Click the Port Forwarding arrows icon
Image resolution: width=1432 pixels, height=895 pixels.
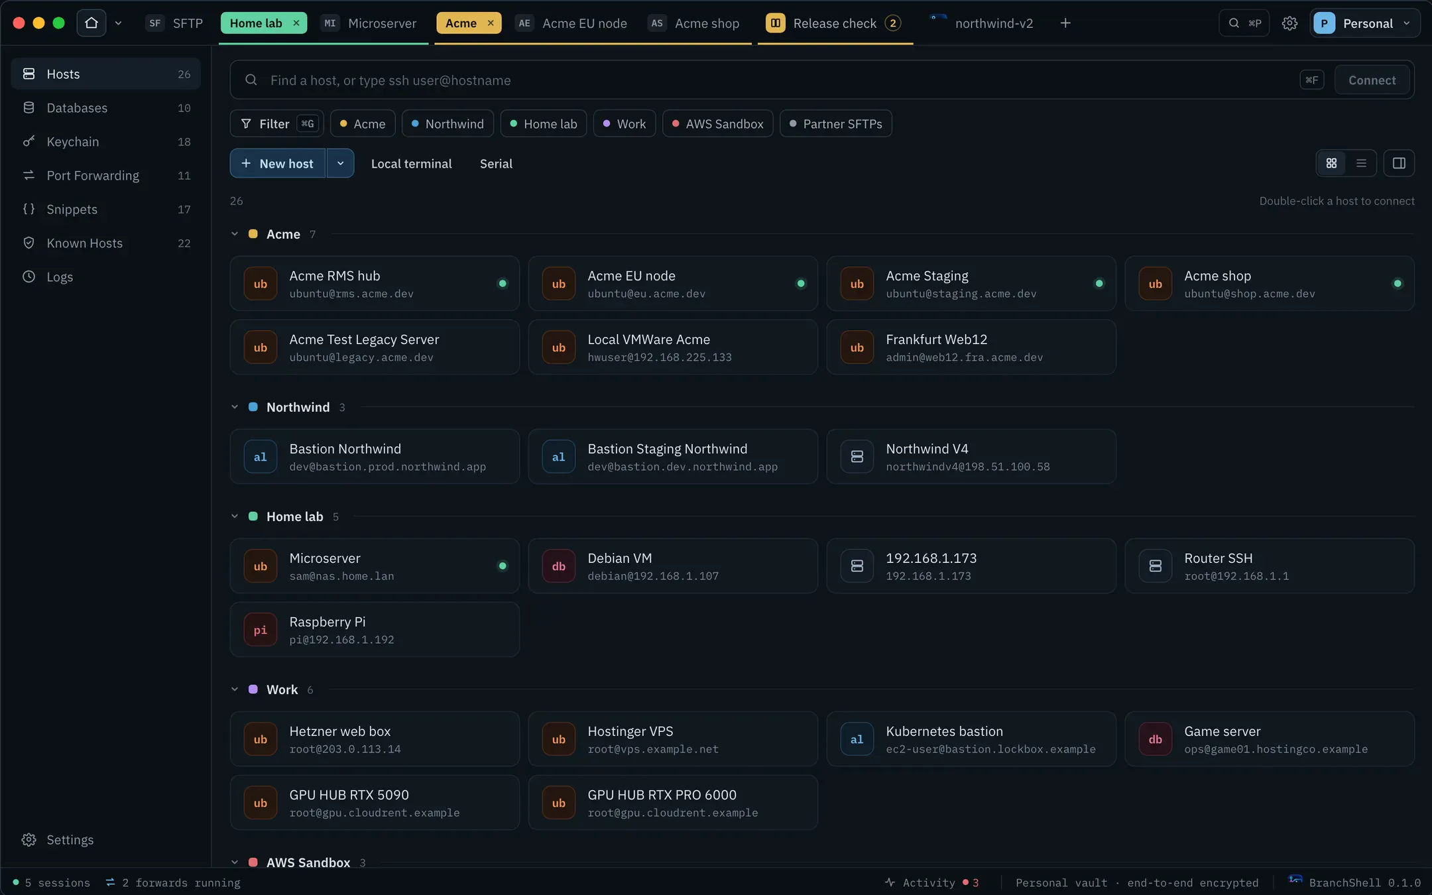point(29,175)
